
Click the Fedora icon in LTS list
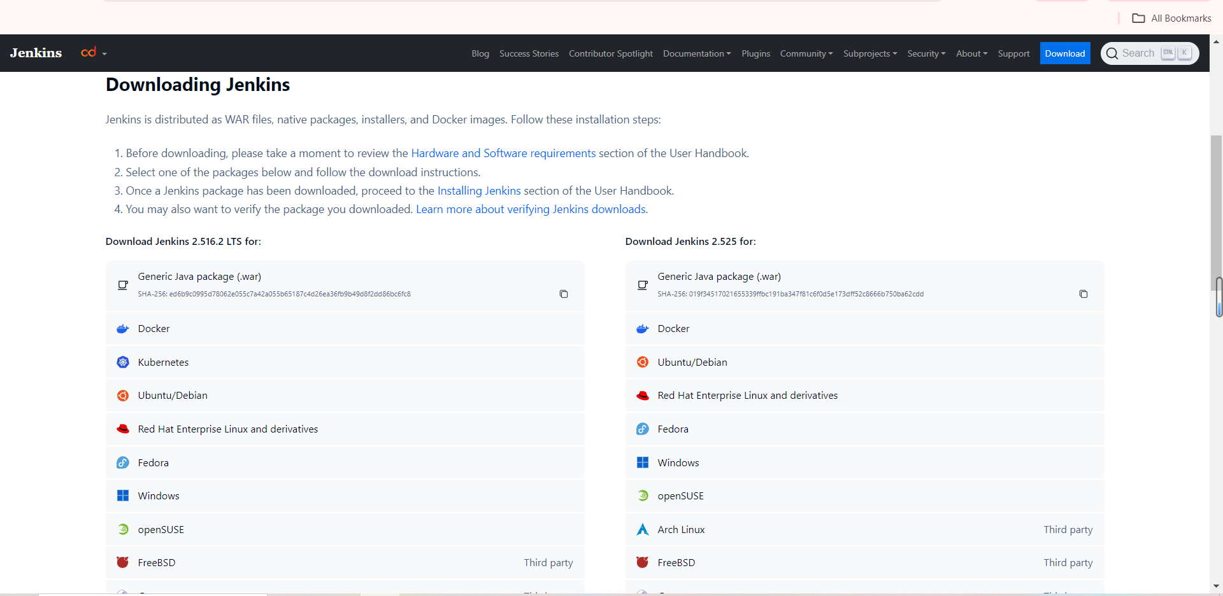tap(123, 462)
